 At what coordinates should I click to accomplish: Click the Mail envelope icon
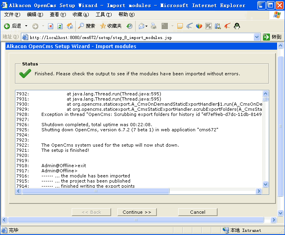(142, 26)
